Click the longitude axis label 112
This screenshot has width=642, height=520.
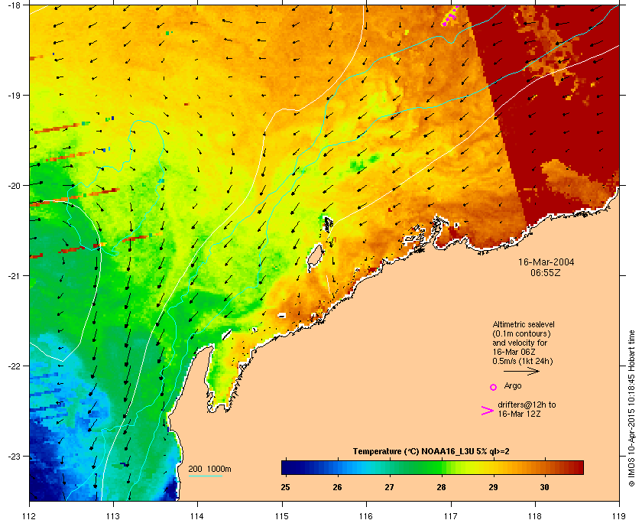30,516
